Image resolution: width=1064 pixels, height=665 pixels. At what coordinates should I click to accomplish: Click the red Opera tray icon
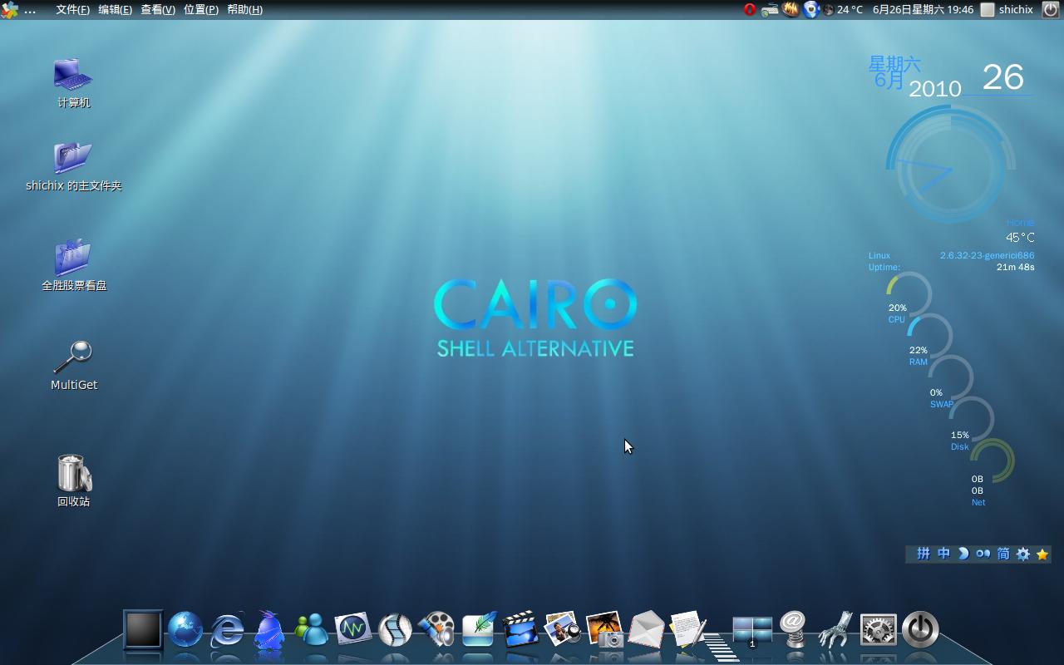750,10
